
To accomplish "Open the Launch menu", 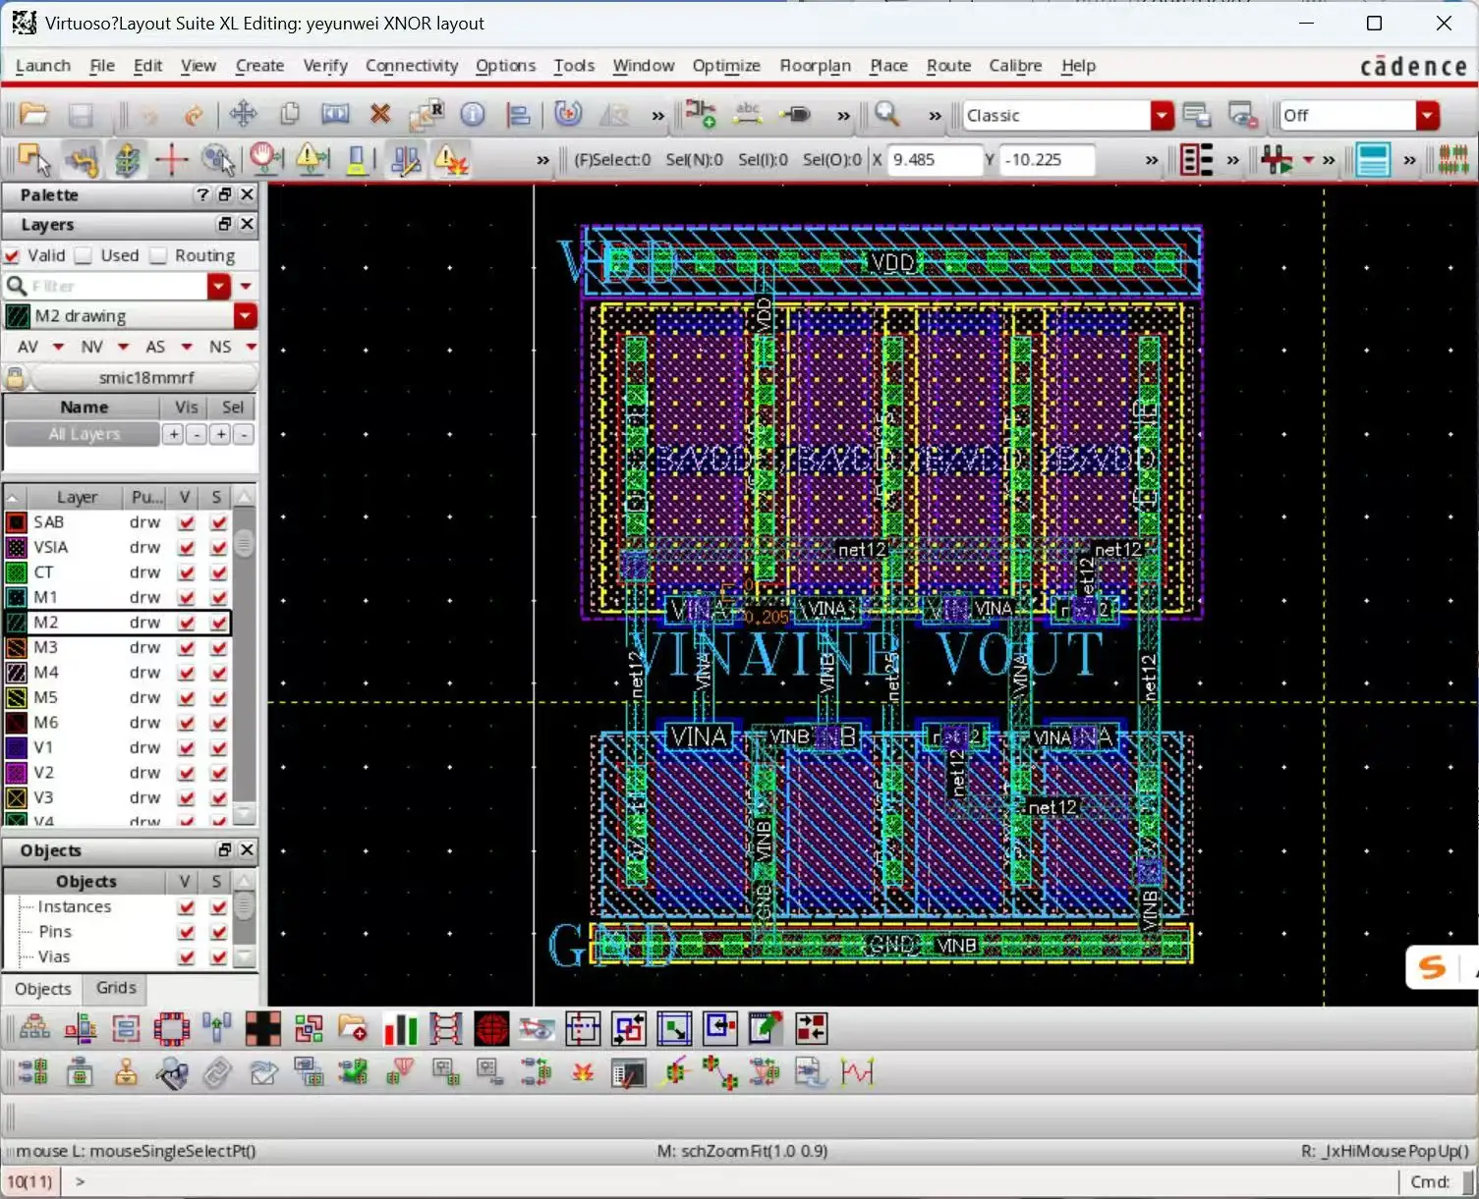I will coord(43,66).
